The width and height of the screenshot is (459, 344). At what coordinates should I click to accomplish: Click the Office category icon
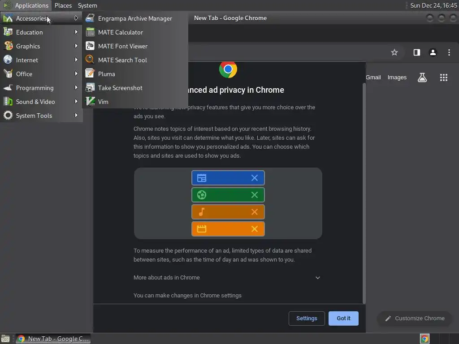(8, 74)
